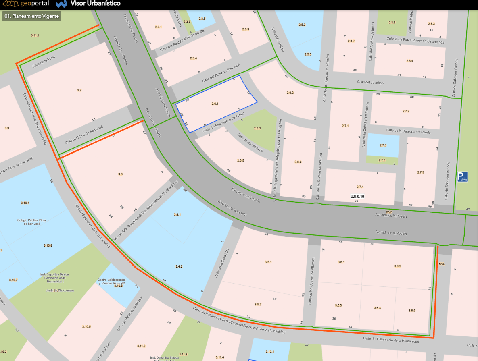
Task: Click the green zone 0.11.1
Action: (35, 35)
